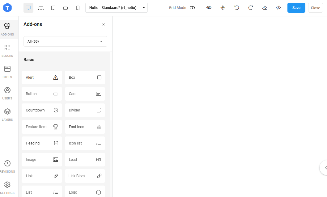The image size is (327, 197).
Task: Toggle the Grid Mode switch
Action: 192,8
